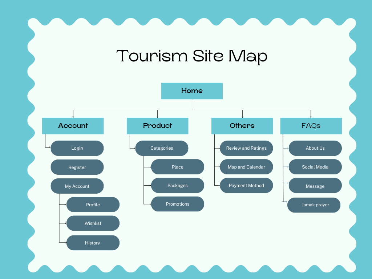Open the Product category node
The width and height of the screenshot is (372, 279).
coord(157,126)
